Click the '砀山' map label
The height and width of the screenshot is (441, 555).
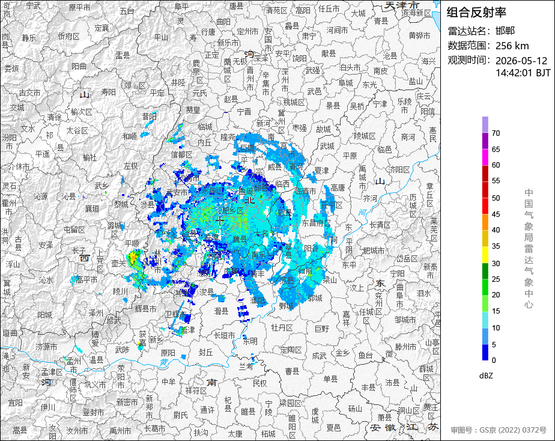coord(355,409)
